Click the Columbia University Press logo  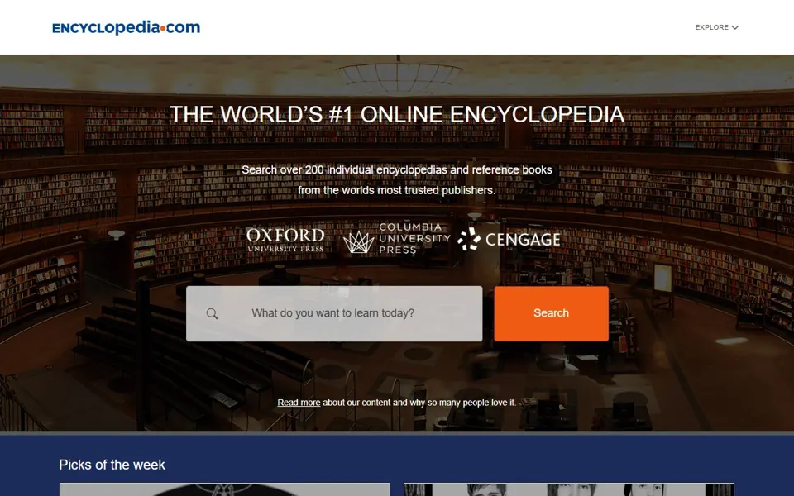396,238
